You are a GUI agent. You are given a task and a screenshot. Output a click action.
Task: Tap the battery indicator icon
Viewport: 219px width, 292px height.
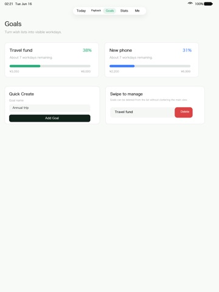tap(208, 4)
